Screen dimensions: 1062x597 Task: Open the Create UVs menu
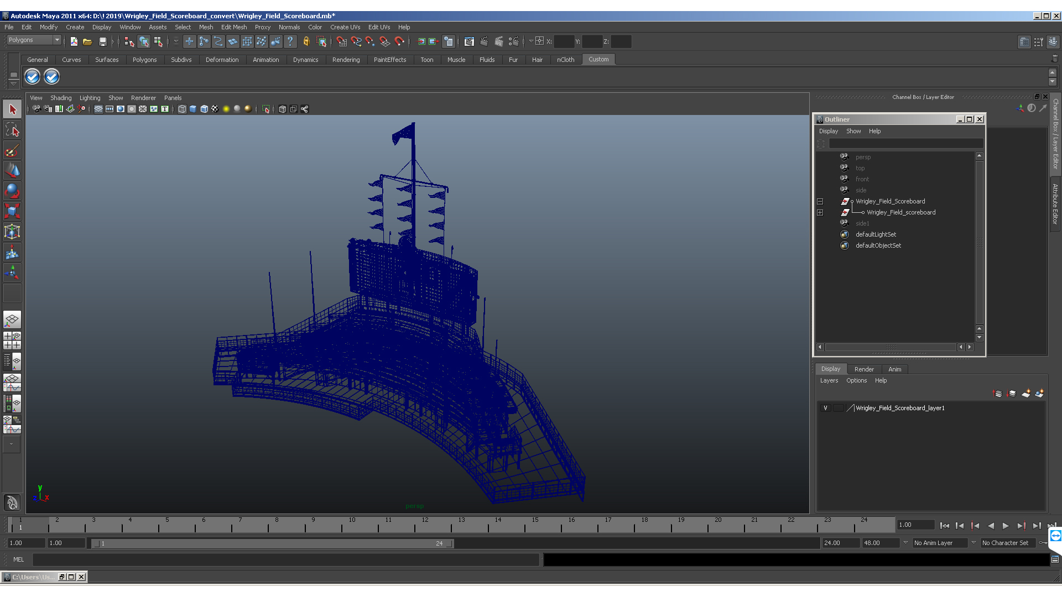tap(345, 27)
